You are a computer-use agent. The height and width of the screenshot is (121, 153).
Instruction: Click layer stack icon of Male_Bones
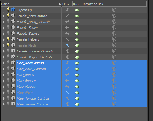tap(13, 74)
